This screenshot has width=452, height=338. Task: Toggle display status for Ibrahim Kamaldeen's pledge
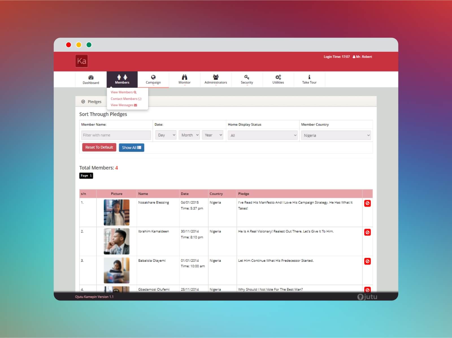(368, 232)
